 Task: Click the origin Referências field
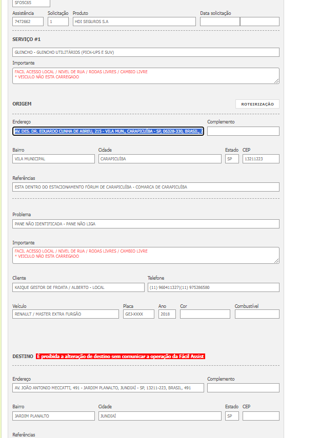pos(146,187)
